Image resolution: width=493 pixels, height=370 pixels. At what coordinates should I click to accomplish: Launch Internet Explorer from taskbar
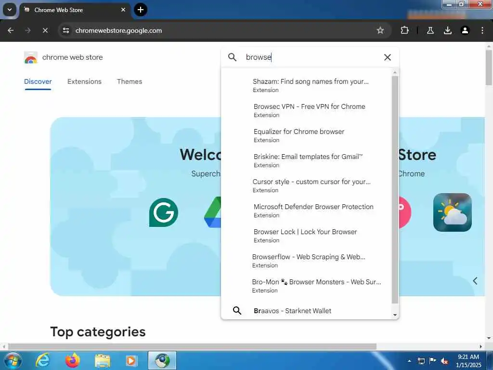(42, 360)
